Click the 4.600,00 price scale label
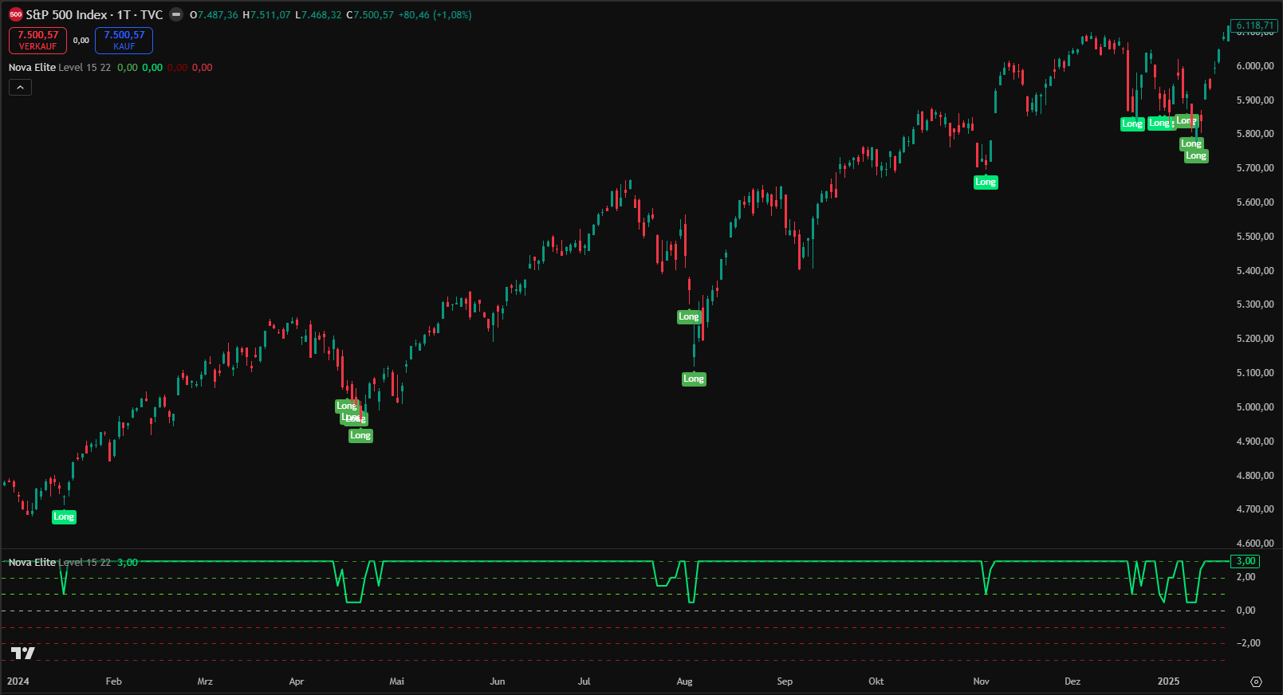The width and height of the screenshot is (1283, 695). 1255,544
